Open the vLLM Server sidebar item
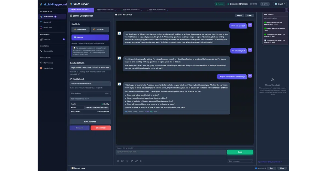 pos(52,17)
